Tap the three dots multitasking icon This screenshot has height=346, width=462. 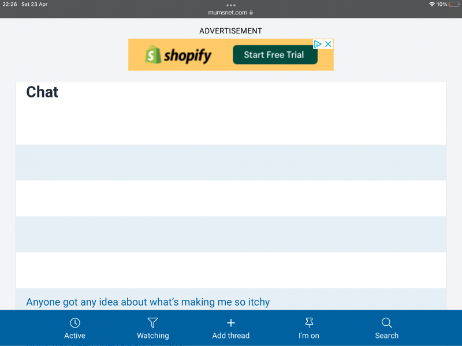coord(231,5)
